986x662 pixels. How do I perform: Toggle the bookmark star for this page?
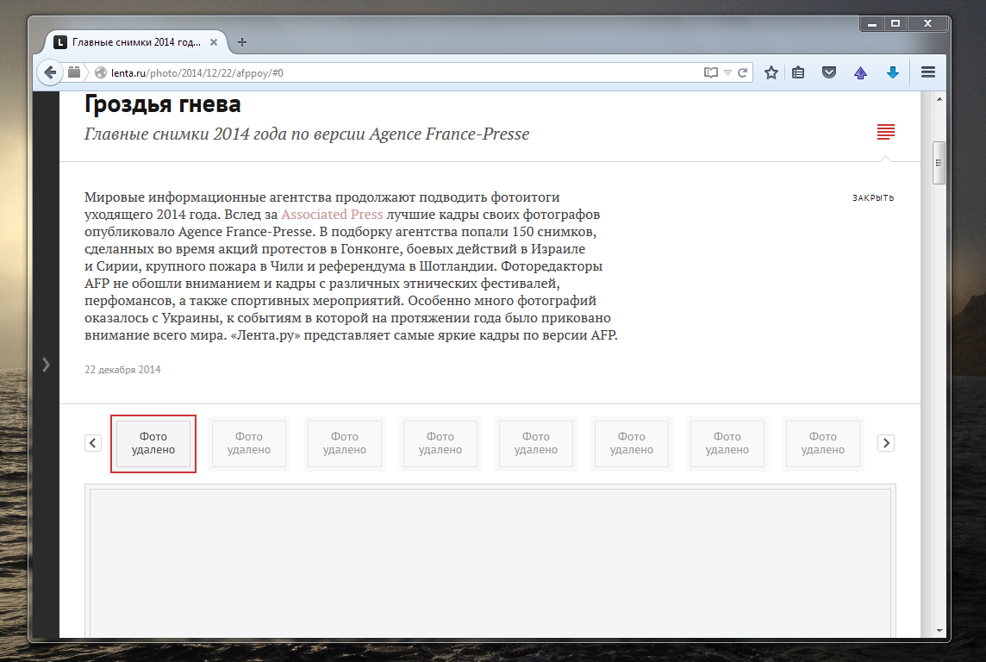coord(771,72)
